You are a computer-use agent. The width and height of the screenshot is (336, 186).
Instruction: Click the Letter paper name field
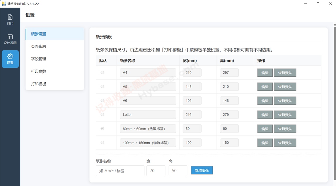pos(148,115)
